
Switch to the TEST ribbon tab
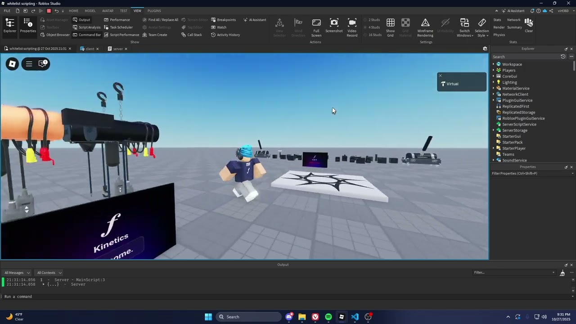(123, 11)
